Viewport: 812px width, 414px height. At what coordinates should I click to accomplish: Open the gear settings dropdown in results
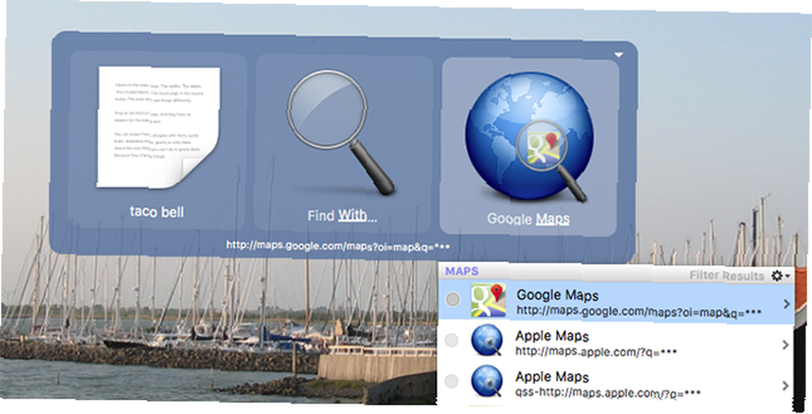(780, 276)
